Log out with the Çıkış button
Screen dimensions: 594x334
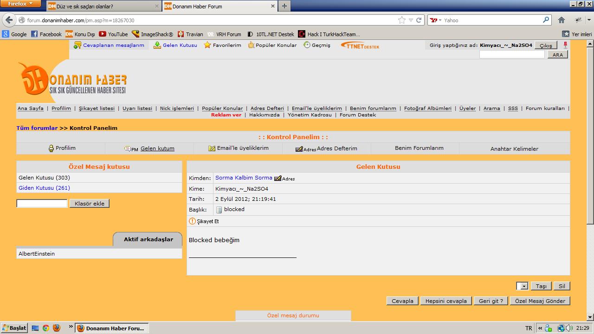(546, 45)
